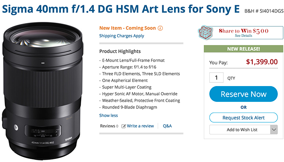This screenshot has height=162, width=284.
Task: Click the Reserve Now button
Action: coord(243,94)
